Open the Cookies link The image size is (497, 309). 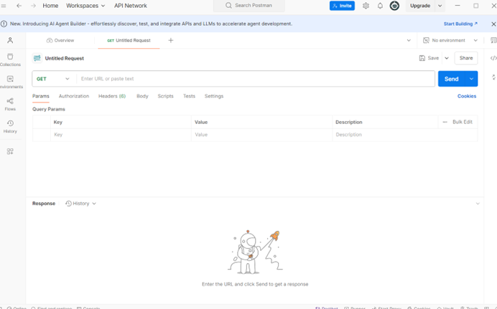click(x=467, y=96)
